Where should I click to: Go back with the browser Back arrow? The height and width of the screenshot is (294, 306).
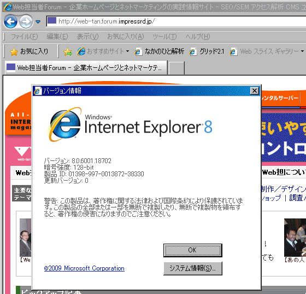click(x=10, y=21)
